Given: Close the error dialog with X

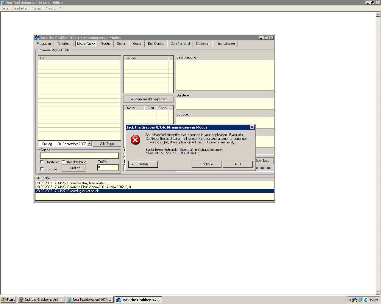Looking at the screenshot, I should point(252,127).
